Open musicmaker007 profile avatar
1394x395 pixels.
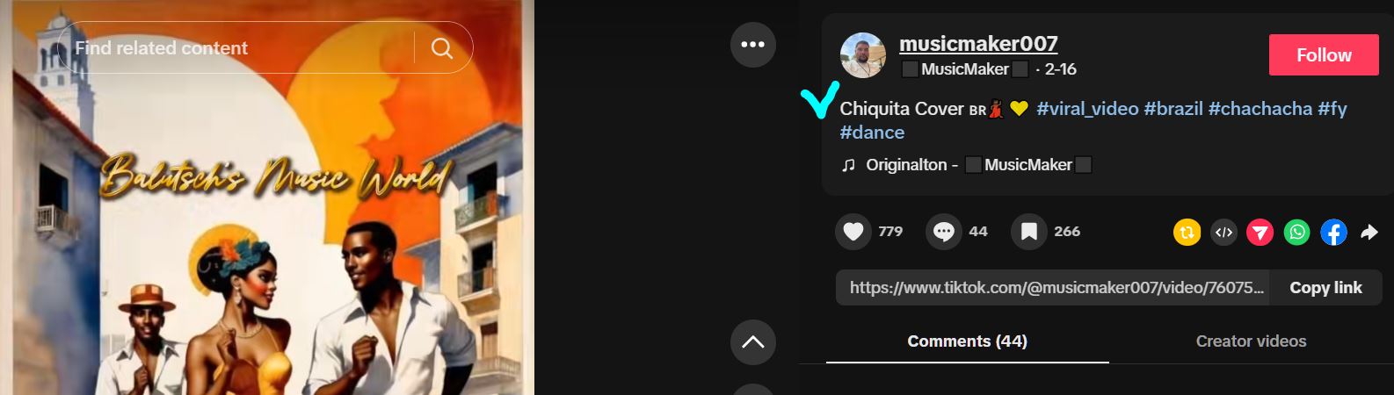[863, 55]
